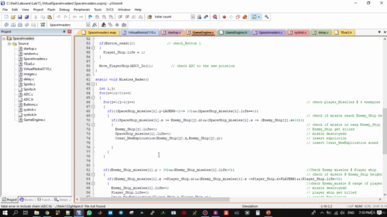The image size is (387, 217).
Task: Open the Project menu
Action: (38, 10)
